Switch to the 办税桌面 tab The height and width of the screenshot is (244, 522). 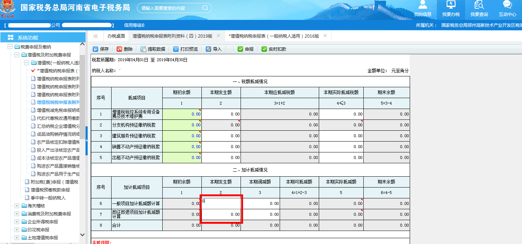[116, 36]
